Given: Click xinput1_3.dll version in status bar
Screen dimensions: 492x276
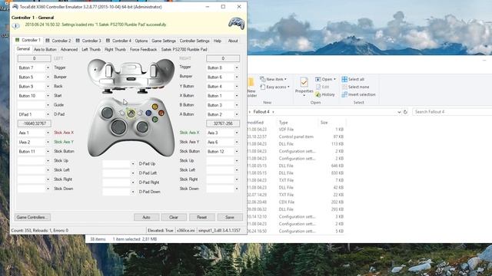Looking at the screenshot, I should tap(218, 230).
